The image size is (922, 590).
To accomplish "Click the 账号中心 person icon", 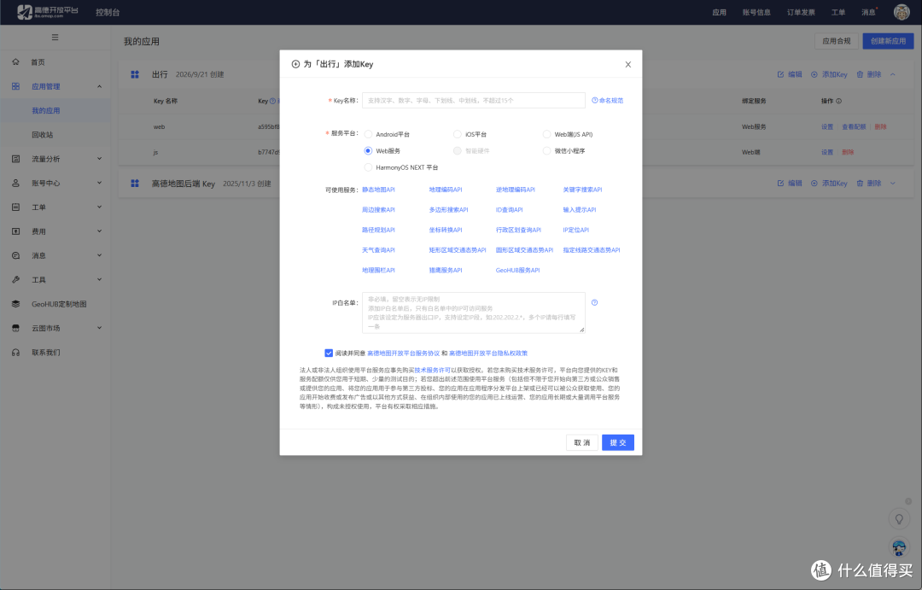I will (16, 183).
